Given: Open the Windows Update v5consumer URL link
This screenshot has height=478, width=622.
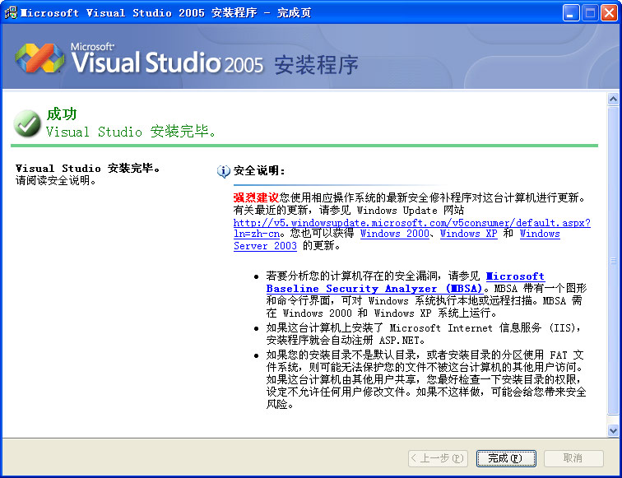Looking at the screenshot, I should tap(411, 222).
